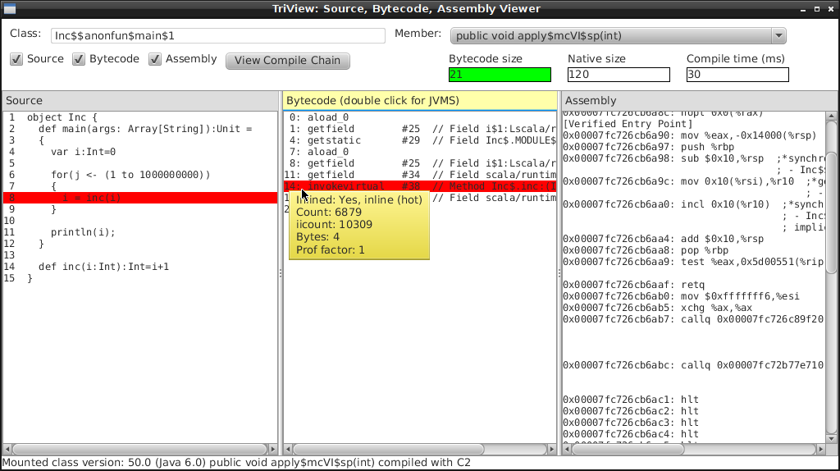The image size is (840, 471).
Task: Open the window menu icon in title bar
Action: 9,8
